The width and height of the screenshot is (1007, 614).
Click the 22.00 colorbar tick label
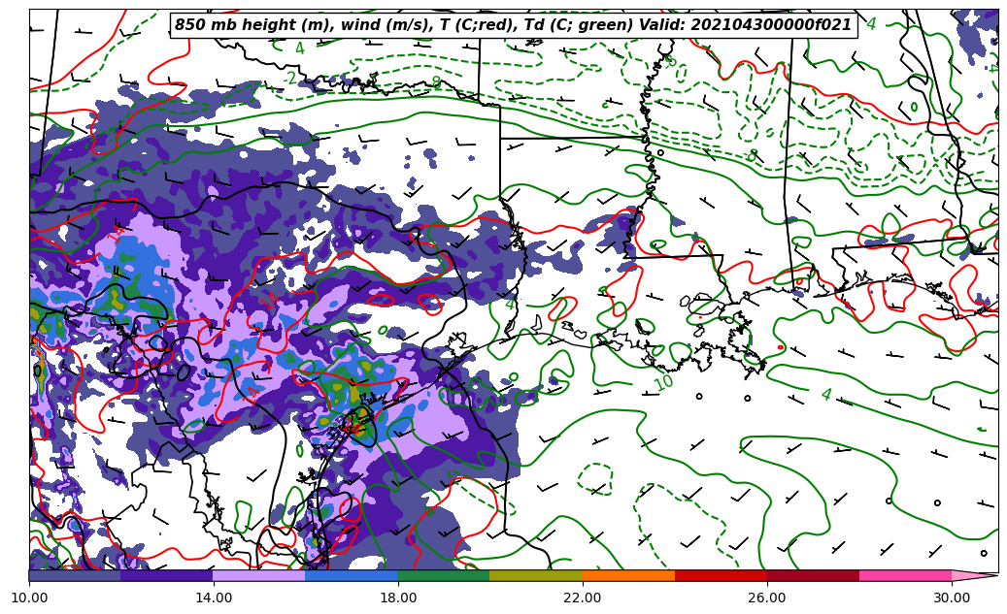583,598
